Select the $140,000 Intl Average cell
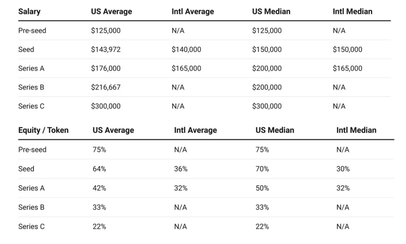Viewport: 406px width, 244px height. 186,50
